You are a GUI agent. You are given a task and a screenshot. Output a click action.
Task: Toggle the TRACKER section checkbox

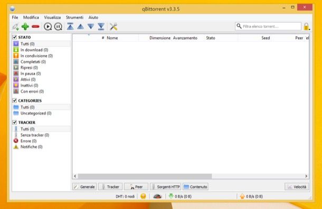point(15,122)
